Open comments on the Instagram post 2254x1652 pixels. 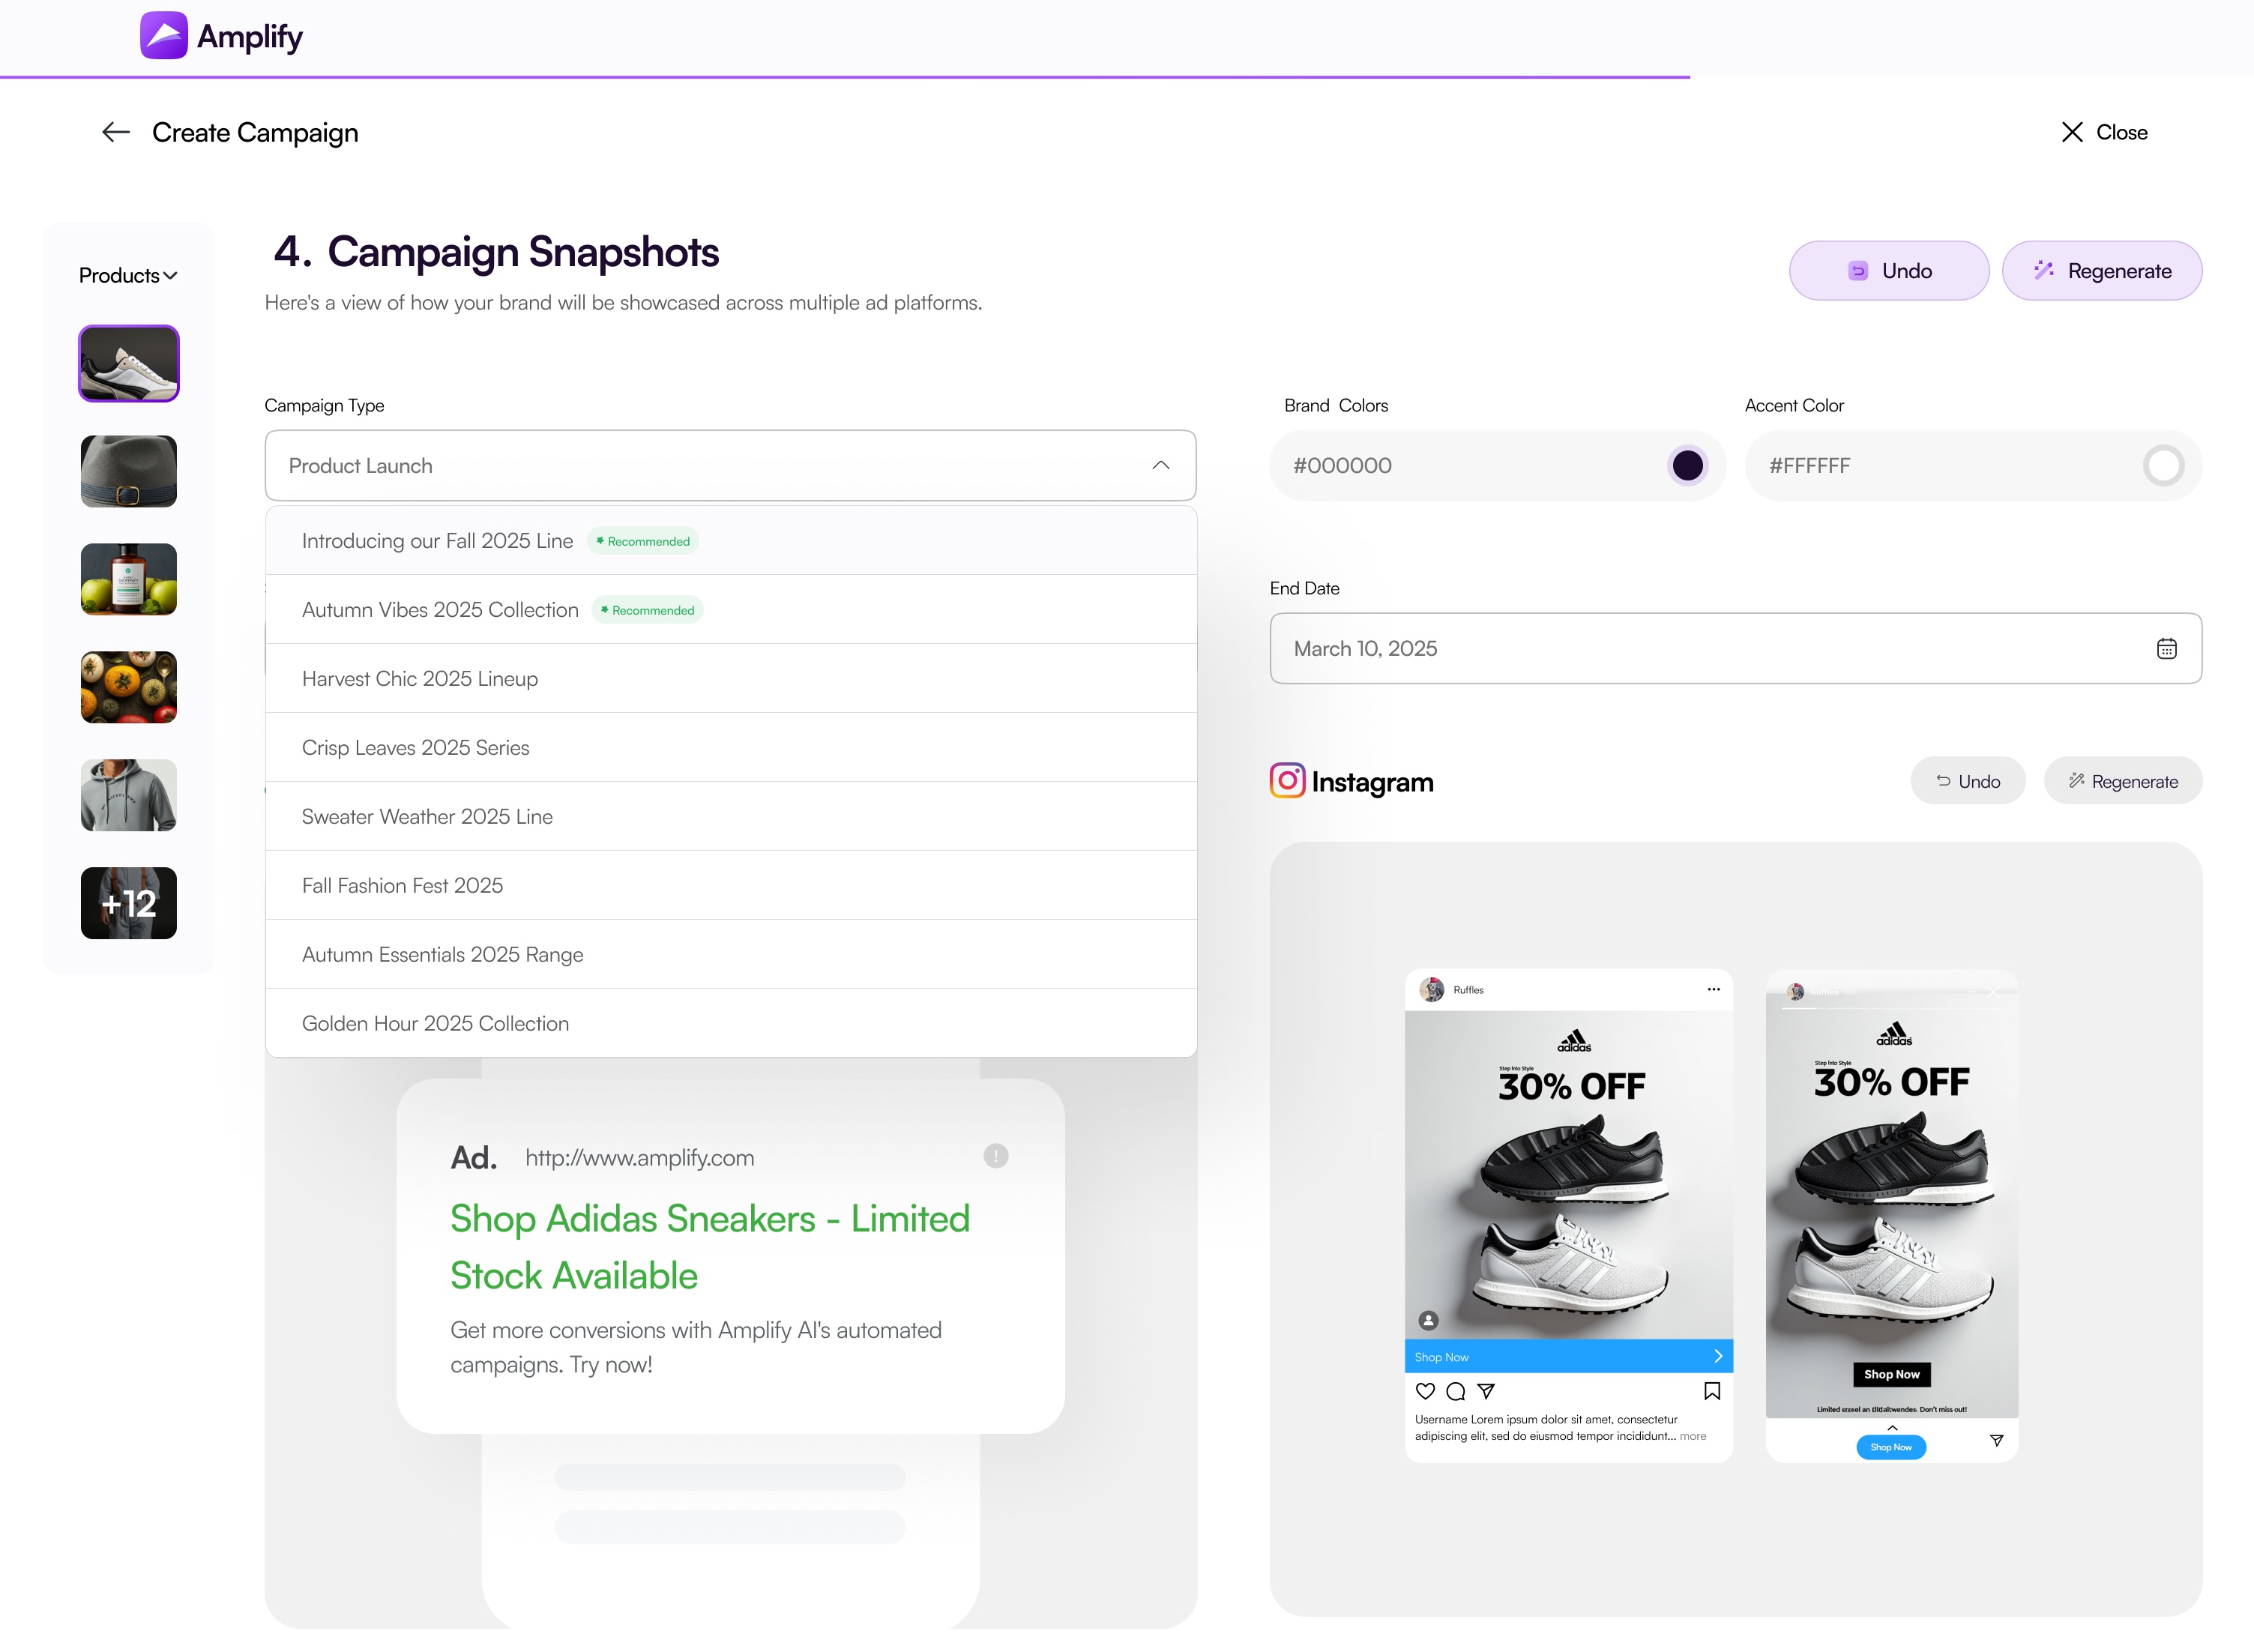(x=1456, y=1391)
